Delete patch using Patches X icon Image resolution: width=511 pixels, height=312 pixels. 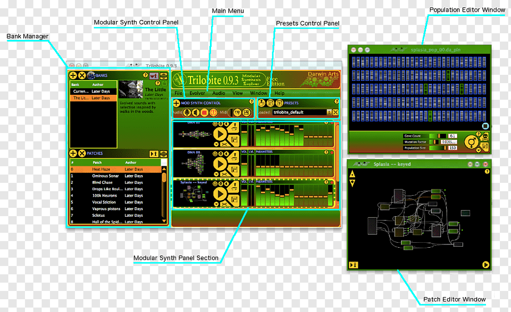click(82, 154)
